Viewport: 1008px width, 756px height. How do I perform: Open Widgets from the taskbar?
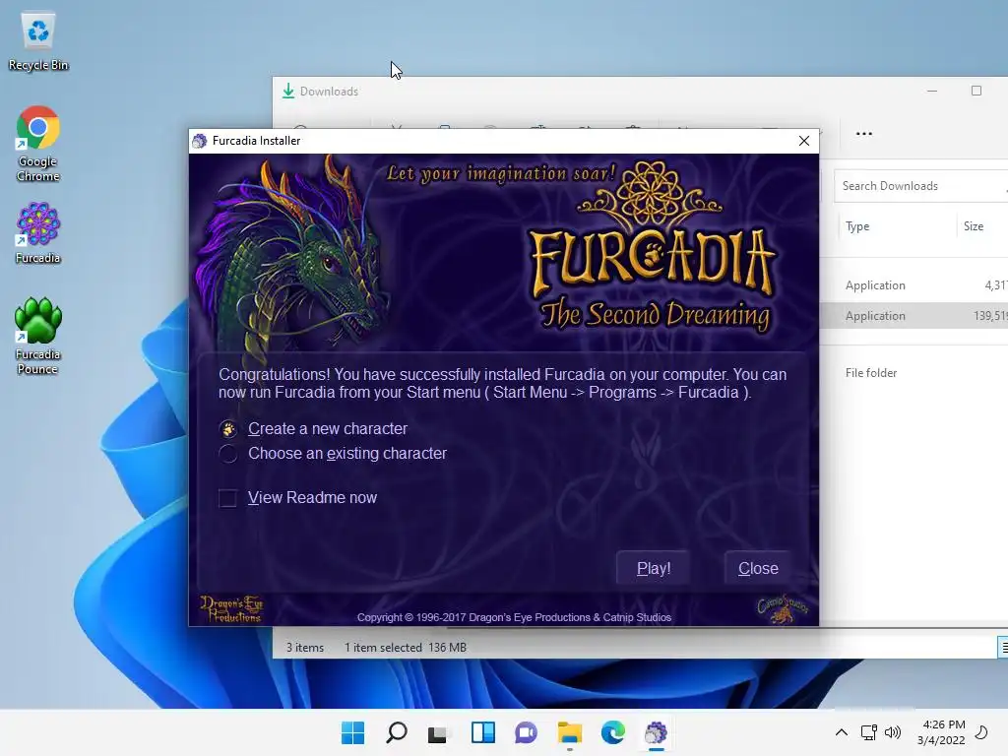482,732
